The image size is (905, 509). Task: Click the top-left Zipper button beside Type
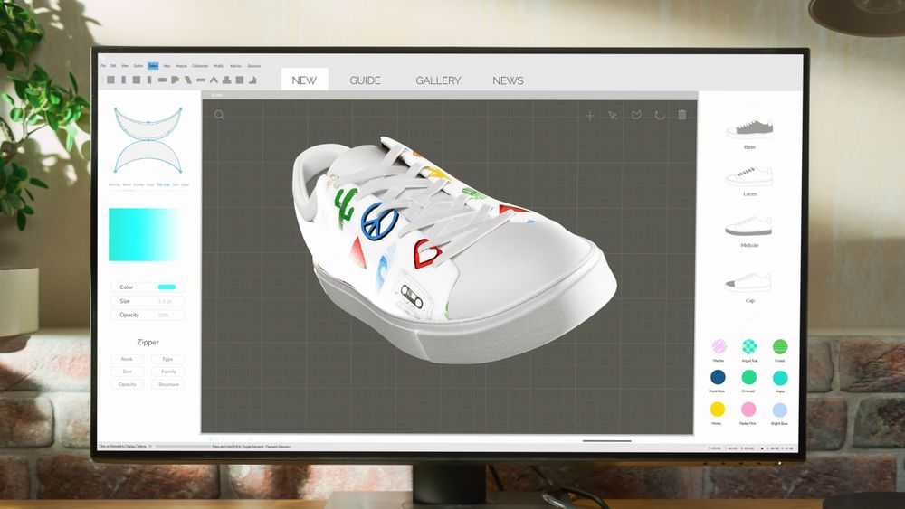[127, 359]
